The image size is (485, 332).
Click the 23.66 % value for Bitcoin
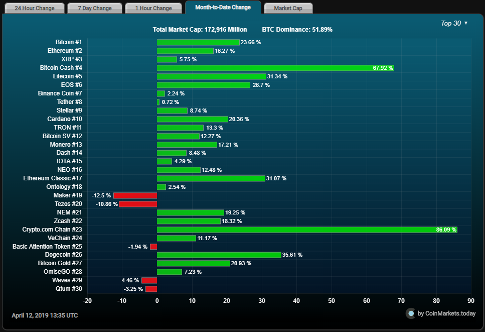[251, 42]
